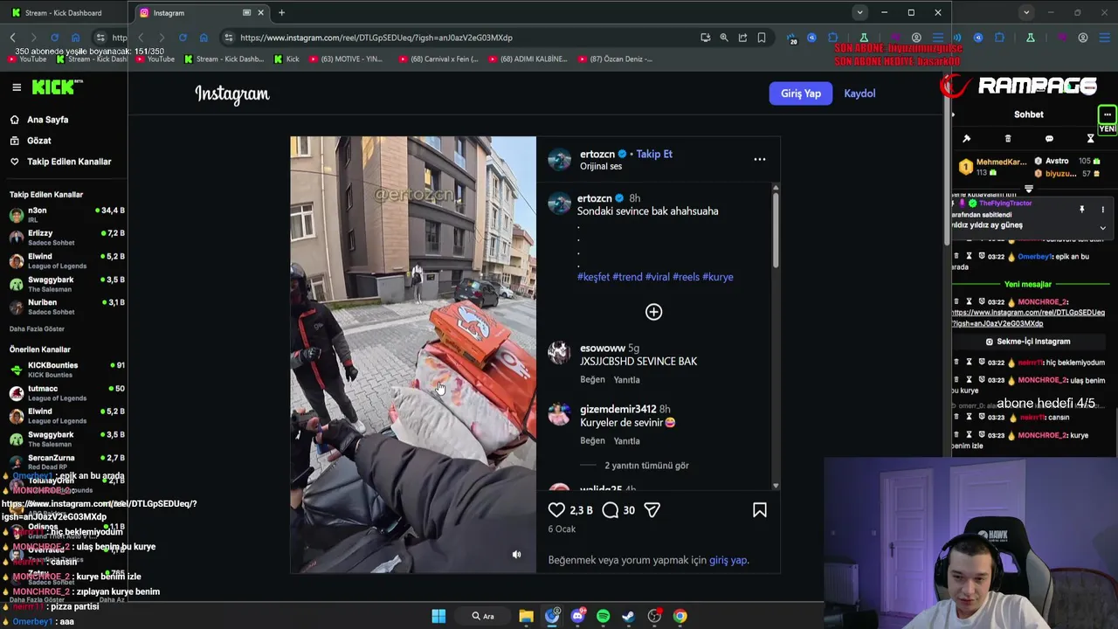Click the Instagram reel video
Screen dimensions: 1118x629
click(x=413, y=355)
